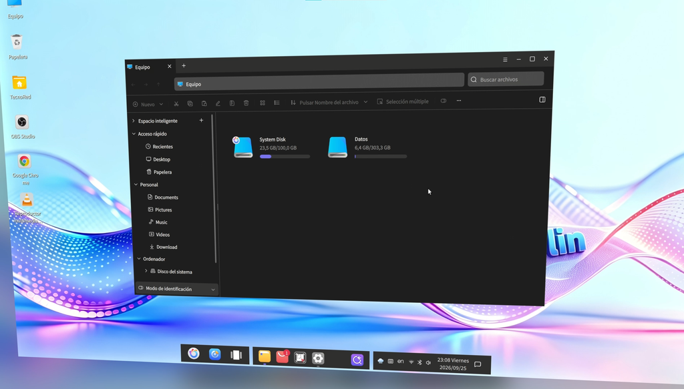Click the TecnoRed folder on desktop
The width and height of the screenshot is (684, 389).
[19, 87]
